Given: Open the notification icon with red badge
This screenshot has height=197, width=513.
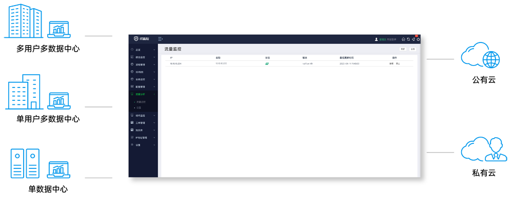Looking at the screenshot, I should coord(413,39).
